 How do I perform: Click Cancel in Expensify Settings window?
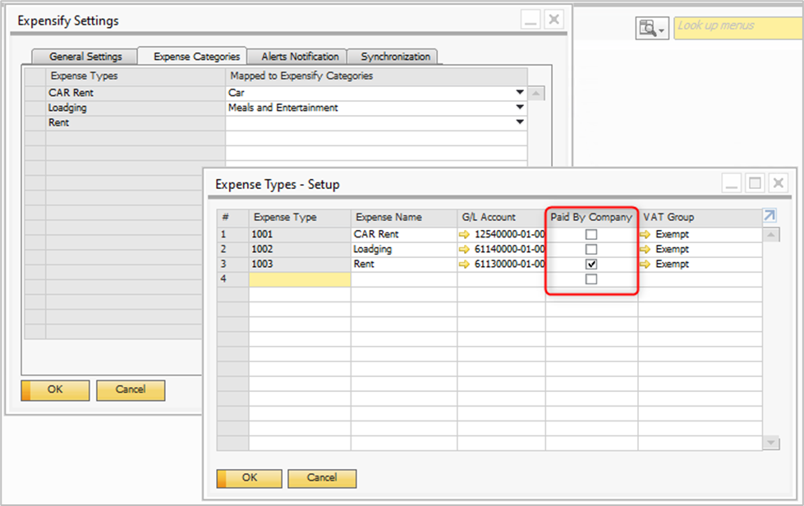[131, 390]
